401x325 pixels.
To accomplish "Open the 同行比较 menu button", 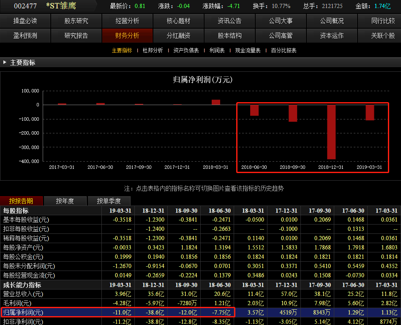I will 382,21.
